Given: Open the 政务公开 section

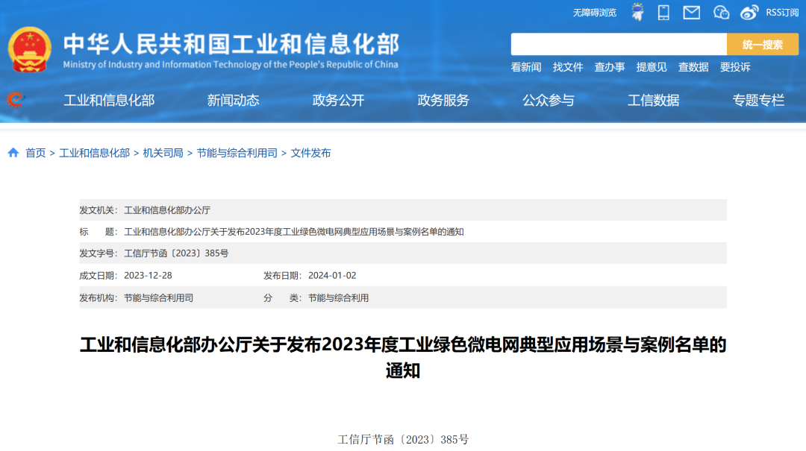Looking at the screenshot, I should [339, 101].
